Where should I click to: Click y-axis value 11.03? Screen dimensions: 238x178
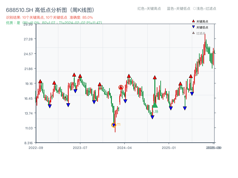tap(29, 128)
